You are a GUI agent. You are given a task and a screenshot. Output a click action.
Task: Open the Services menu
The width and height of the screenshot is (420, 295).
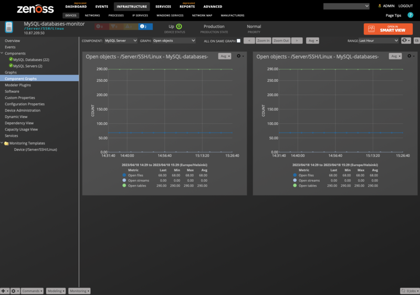click(x=163, y=6)
